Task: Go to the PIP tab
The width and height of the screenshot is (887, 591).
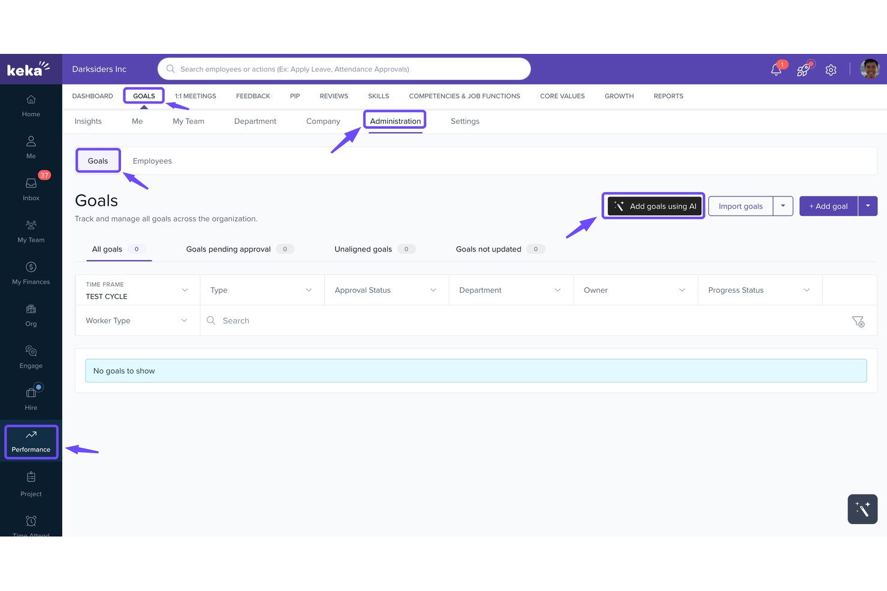Action: [295, 96]
